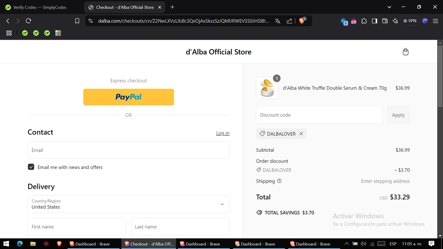This screenshot has width=443, height=249.
Task: Click the Last name field
Action: click(x=180, y=227)
